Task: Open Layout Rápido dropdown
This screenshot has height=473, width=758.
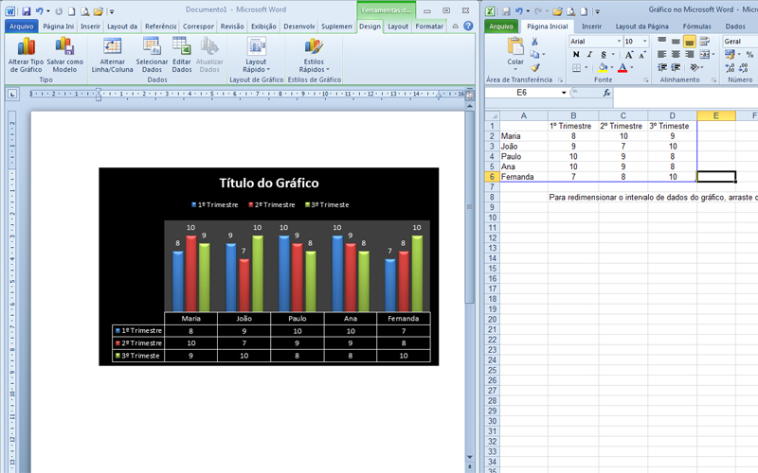Action: [x=256, y=56]
